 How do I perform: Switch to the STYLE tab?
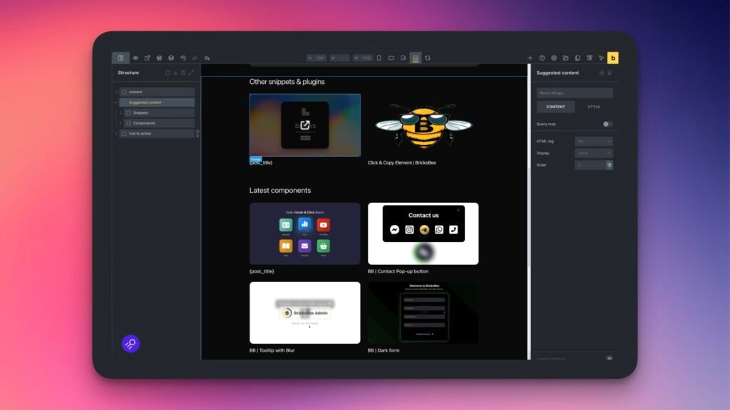click(x=594, y=107)
